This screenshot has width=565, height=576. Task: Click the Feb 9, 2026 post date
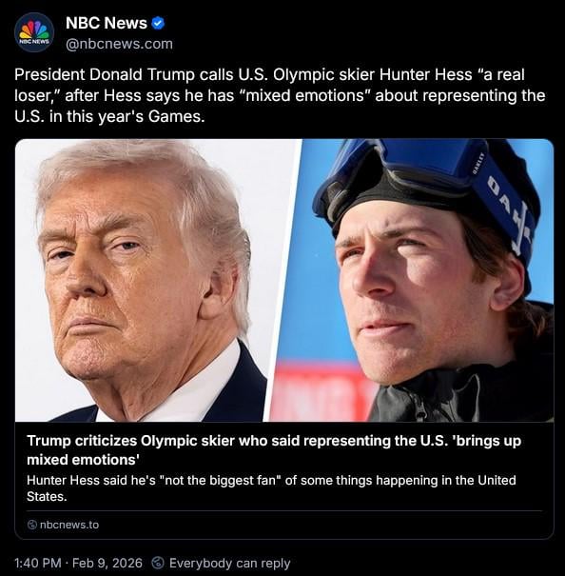click(x=107, y=563)
